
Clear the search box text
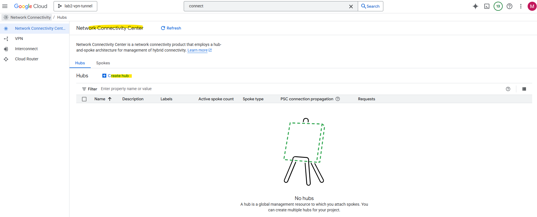point(351,6)
